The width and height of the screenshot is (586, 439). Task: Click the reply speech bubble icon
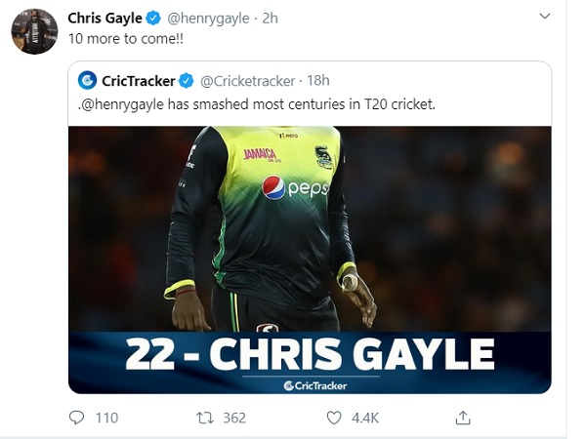(x=77, y=418)
